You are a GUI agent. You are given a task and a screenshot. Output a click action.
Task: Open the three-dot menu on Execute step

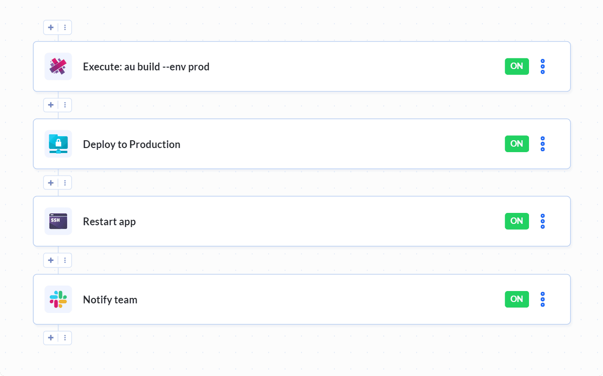[x=542, y=66]
